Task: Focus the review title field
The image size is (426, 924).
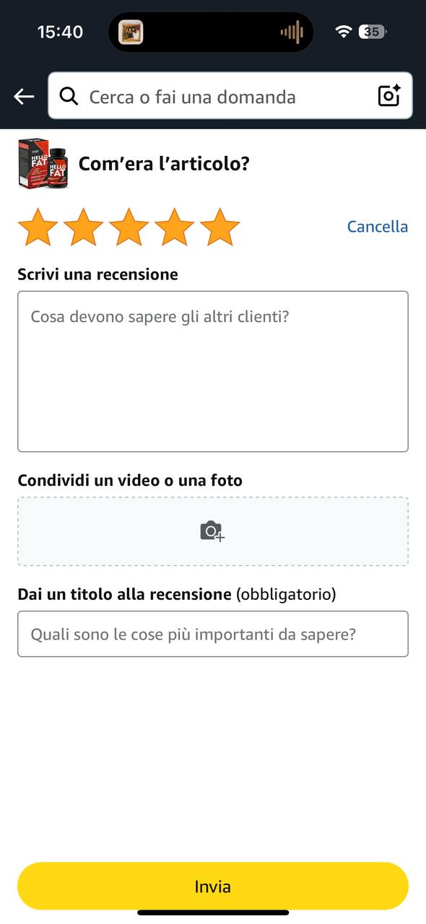Action: pyautogui.click(x=213, y=634)
